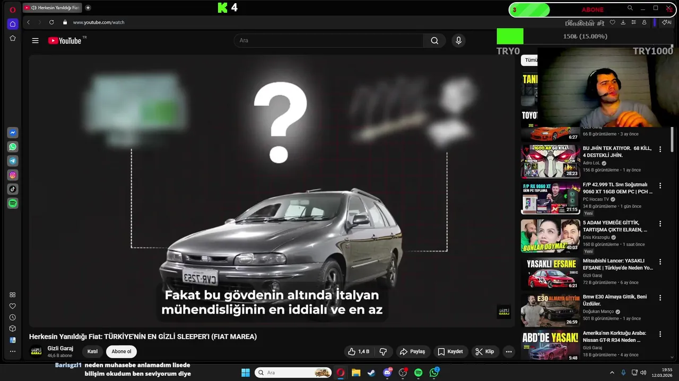Click the Windows taskbar search box
The height and width of the screenshot is (381, 679).
(293, 373)
